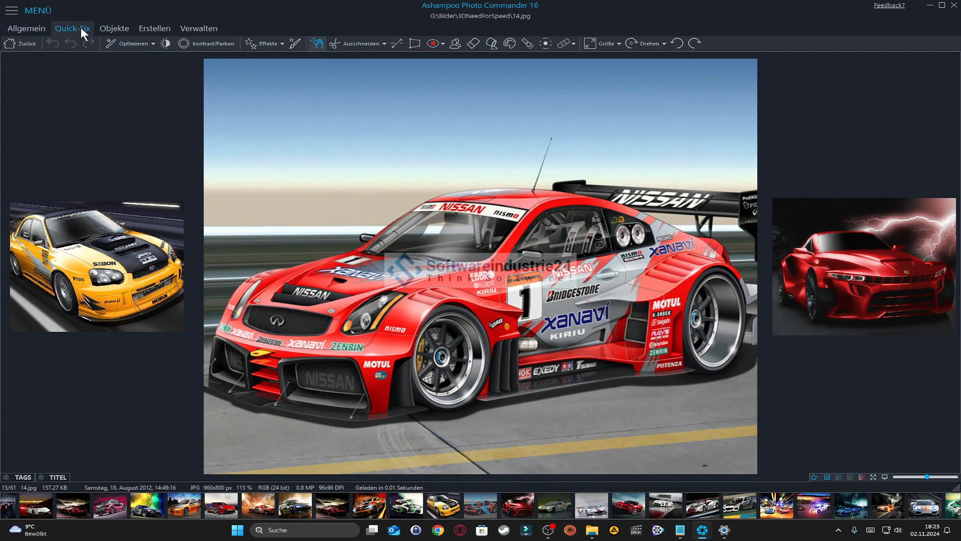Click the color palette tool icon
Viewport: 961px width, 541px height.
tap(510, 44)
